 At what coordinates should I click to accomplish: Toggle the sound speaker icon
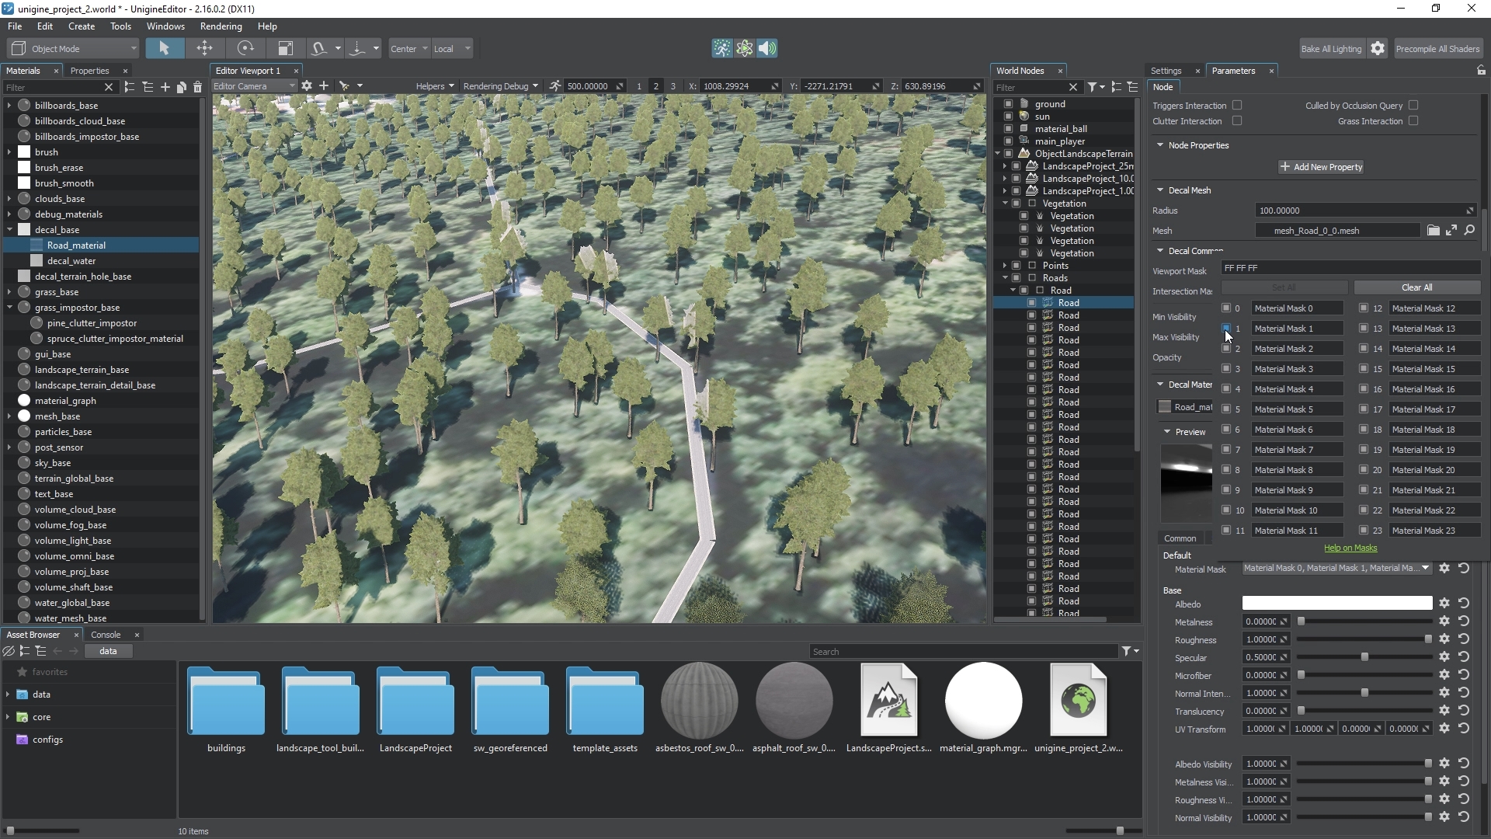click(767, 48)
